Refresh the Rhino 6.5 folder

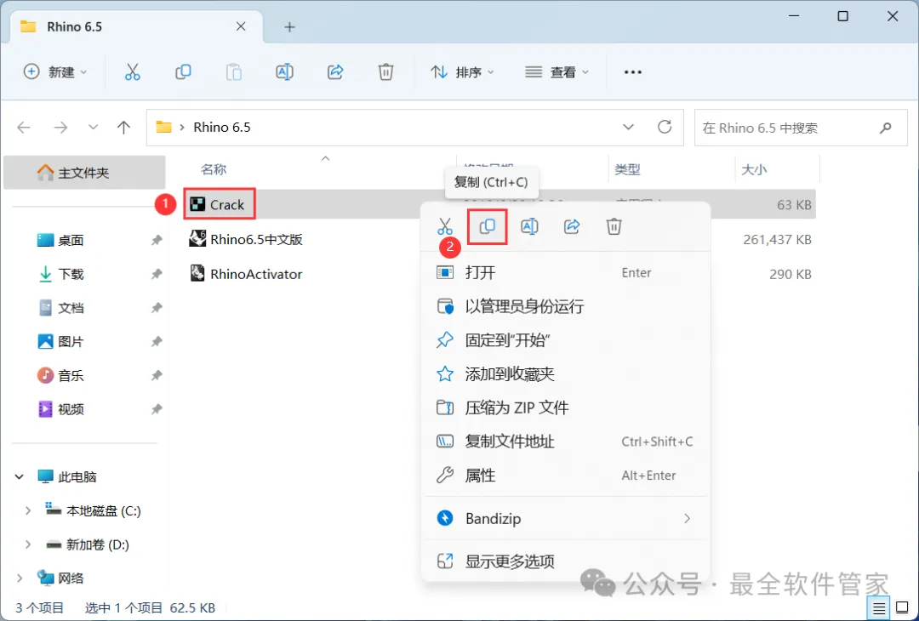click(665, 127)
